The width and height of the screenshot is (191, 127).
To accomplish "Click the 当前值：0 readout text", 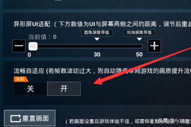I will (43, 37).
